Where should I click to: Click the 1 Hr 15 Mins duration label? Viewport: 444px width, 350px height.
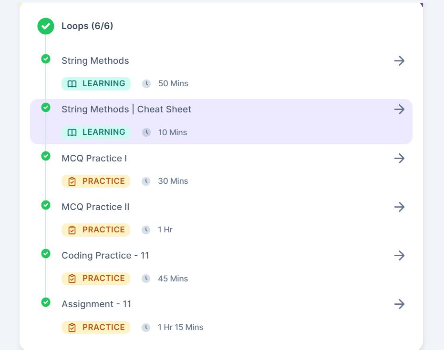pyautogui.click(x=180, y=327)
